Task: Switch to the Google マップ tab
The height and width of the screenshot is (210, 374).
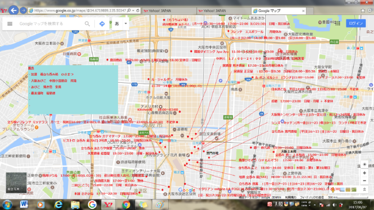Action: pyautogui.click(x=278, y=11)
